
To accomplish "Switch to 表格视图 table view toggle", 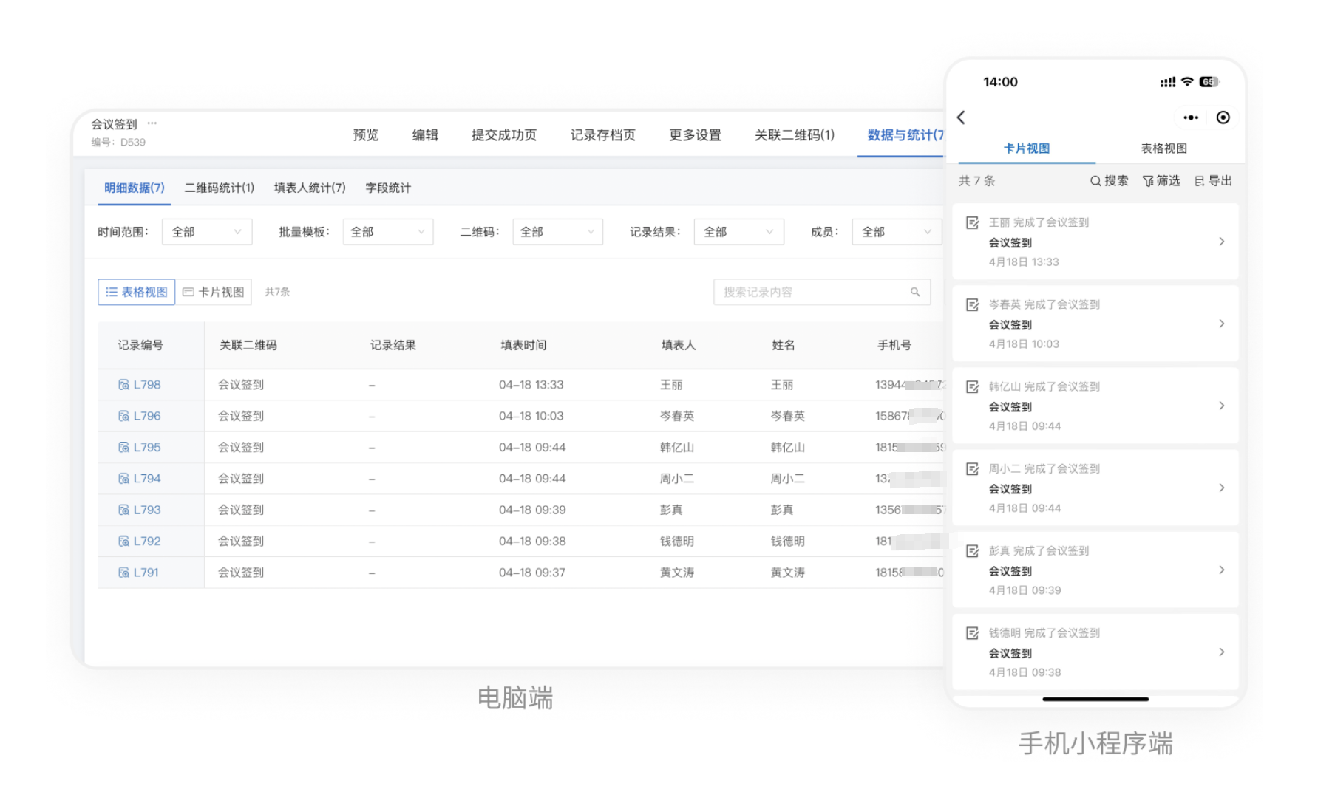I will click(x=136, y=292).
